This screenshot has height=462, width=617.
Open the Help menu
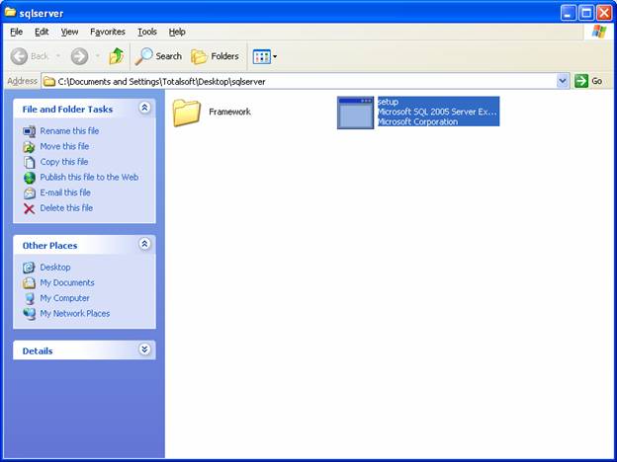point(177,32)
